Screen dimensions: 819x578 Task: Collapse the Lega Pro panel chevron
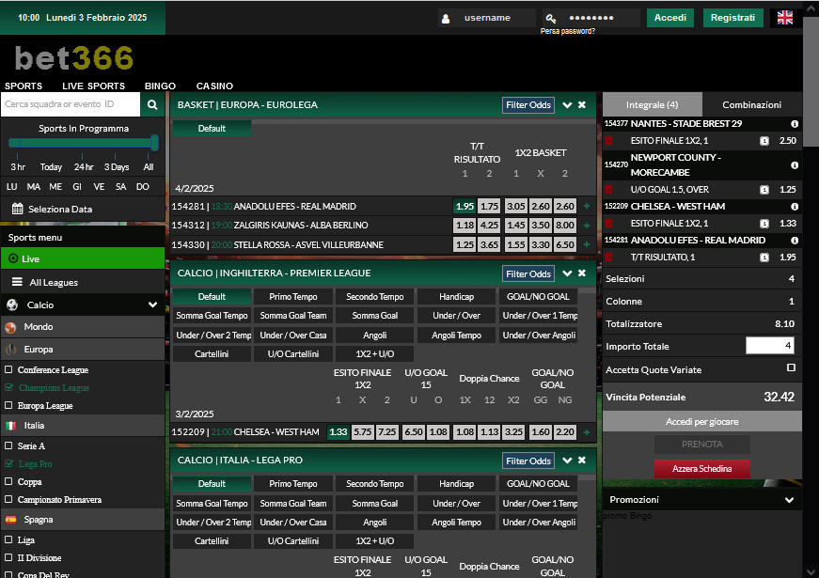[567, 460]
